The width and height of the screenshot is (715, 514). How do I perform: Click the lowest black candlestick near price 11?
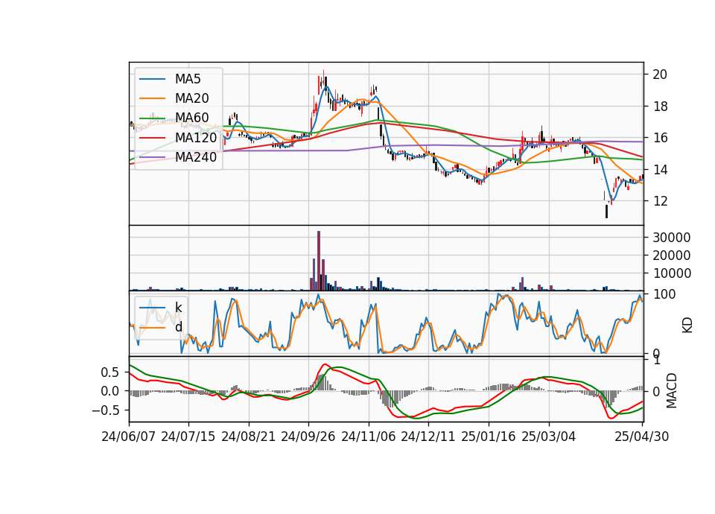606,212
